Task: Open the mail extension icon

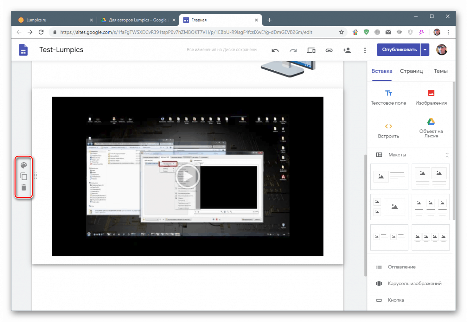Action: 388,32
